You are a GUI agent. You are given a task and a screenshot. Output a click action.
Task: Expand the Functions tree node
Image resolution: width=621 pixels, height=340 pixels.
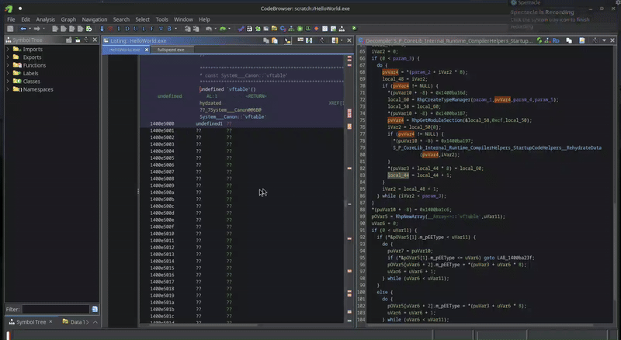(x=8, y=65)
